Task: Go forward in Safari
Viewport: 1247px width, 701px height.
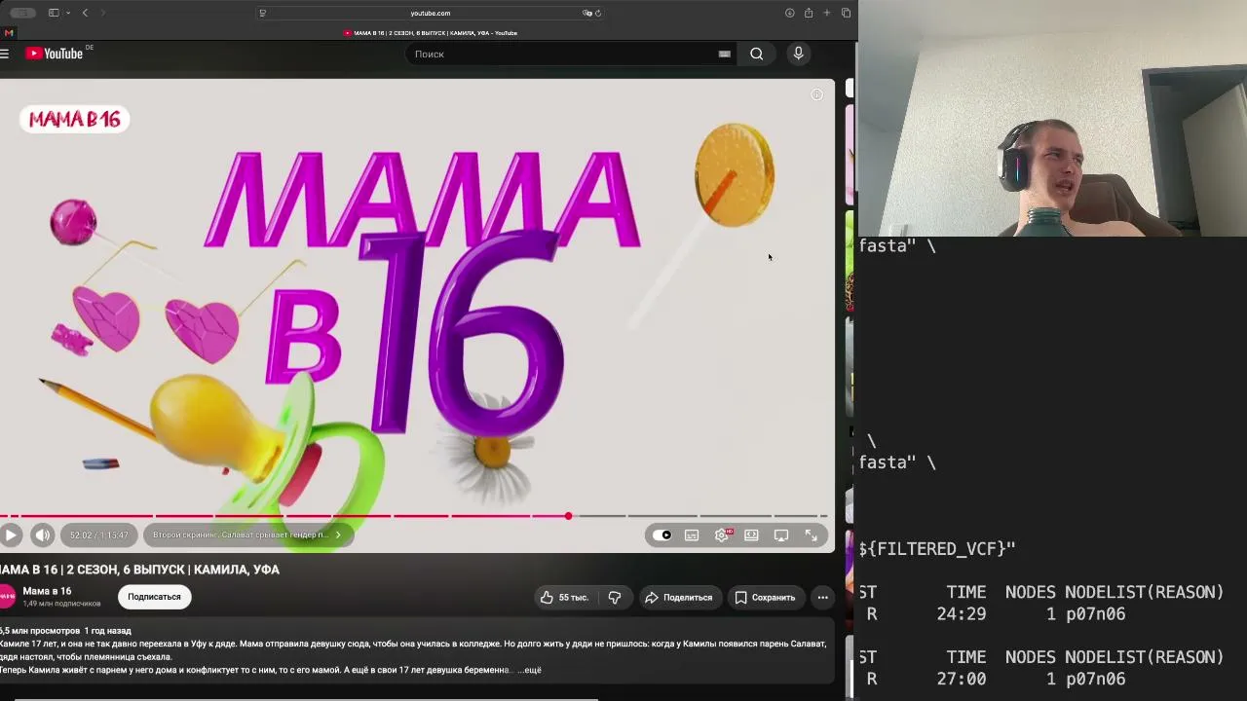Action: (102, 13)
